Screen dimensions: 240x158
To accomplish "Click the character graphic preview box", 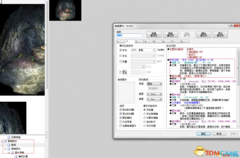I will tap(126, 92).
